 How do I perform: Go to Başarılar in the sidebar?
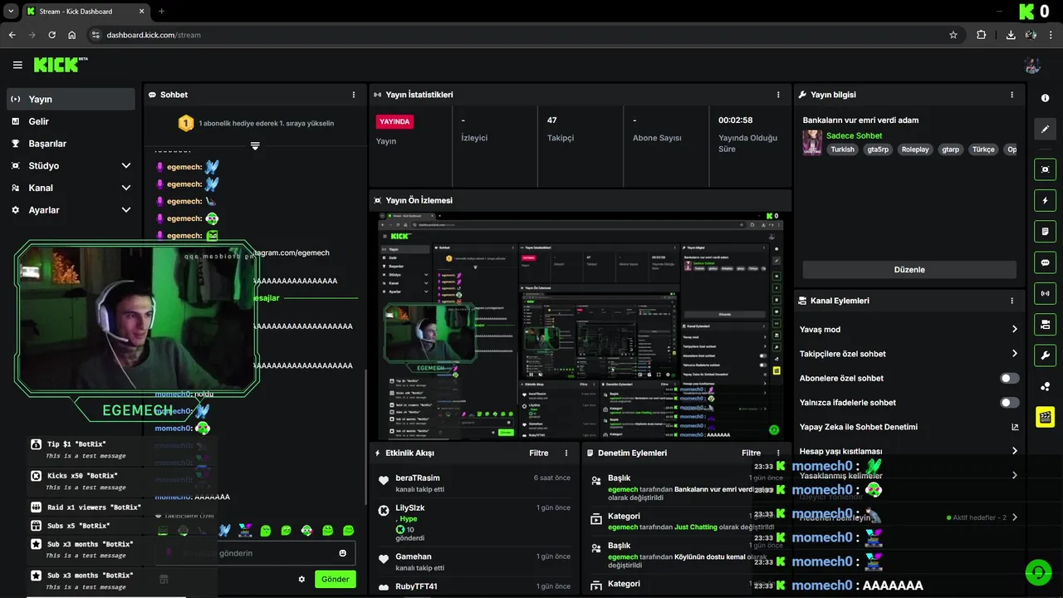71,144
